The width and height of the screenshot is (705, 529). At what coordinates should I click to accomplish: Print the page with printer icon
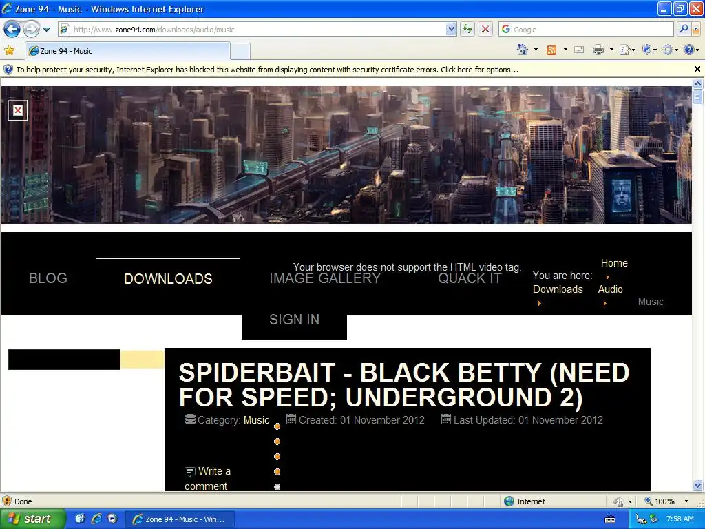click(x=598, y=50)
